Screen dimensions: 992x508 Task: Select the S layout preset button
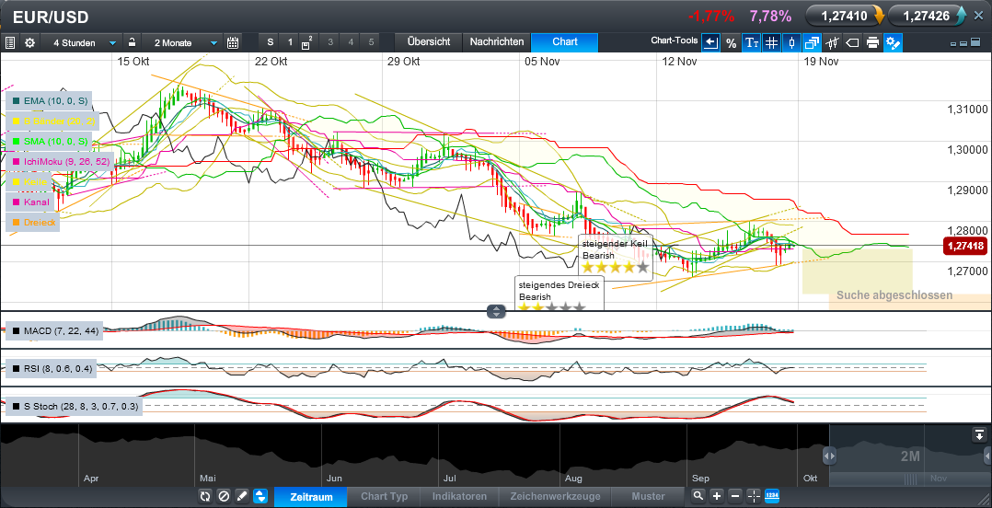pos(271,42)
